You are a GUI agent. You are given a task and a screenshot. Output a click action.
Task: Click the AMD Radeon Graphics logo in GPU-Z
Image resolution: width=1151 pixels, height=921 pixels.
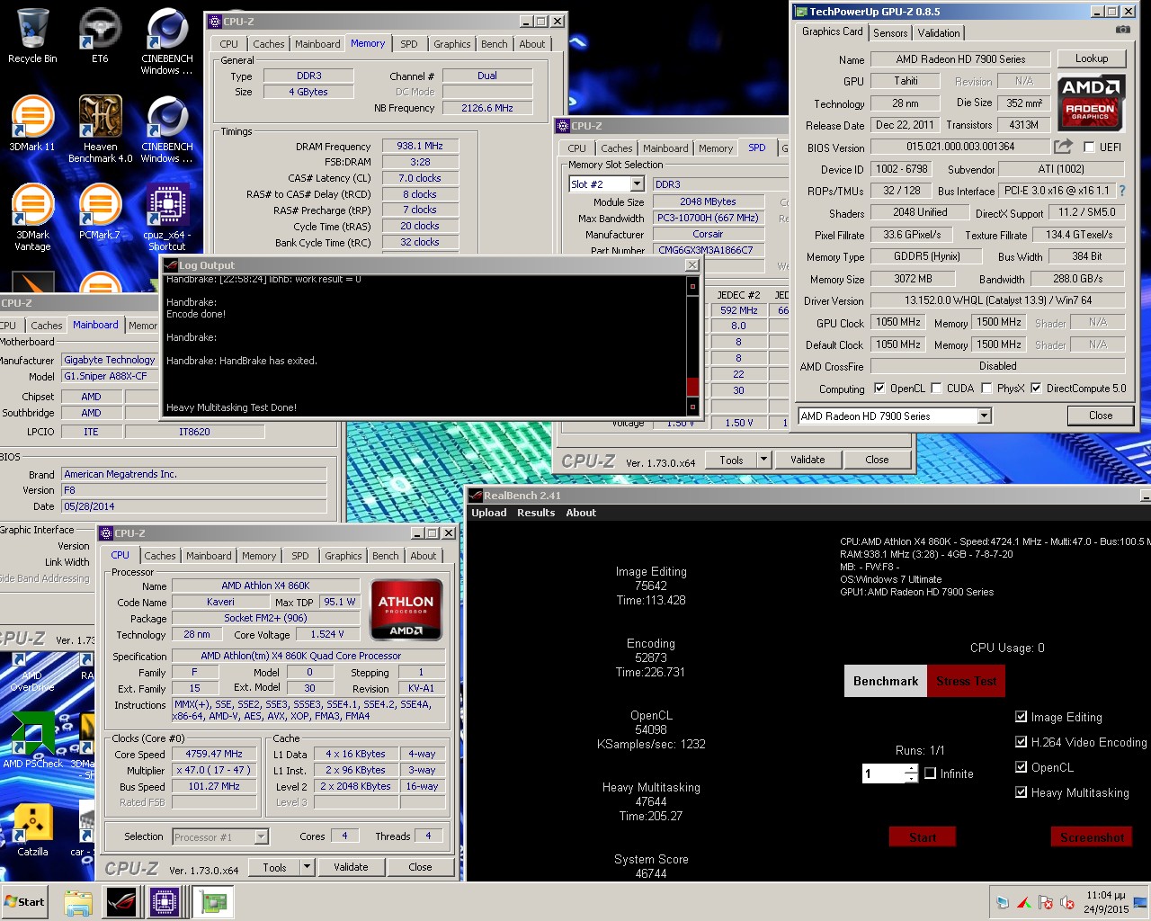click(1091, 102)
